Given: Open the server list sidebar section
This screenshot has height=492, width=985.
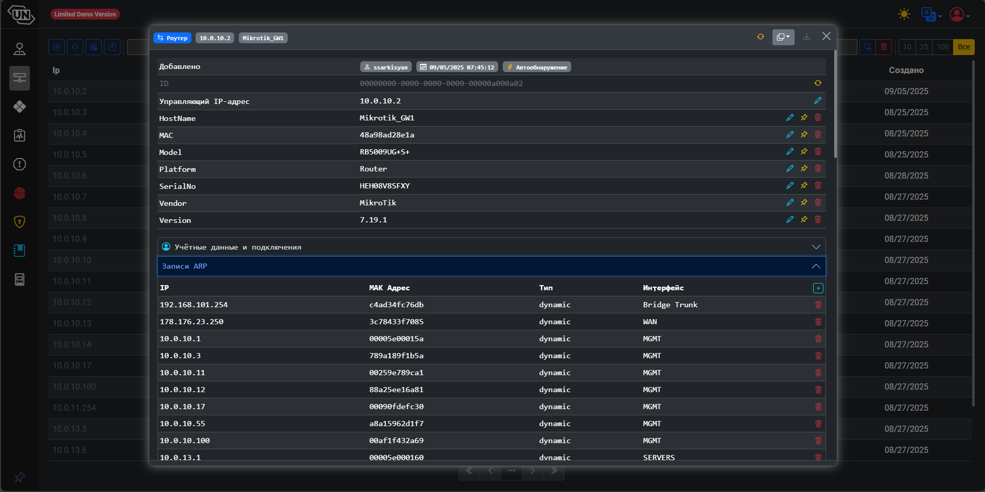Looking at the screenshot, I should click(x=20, y=279).
